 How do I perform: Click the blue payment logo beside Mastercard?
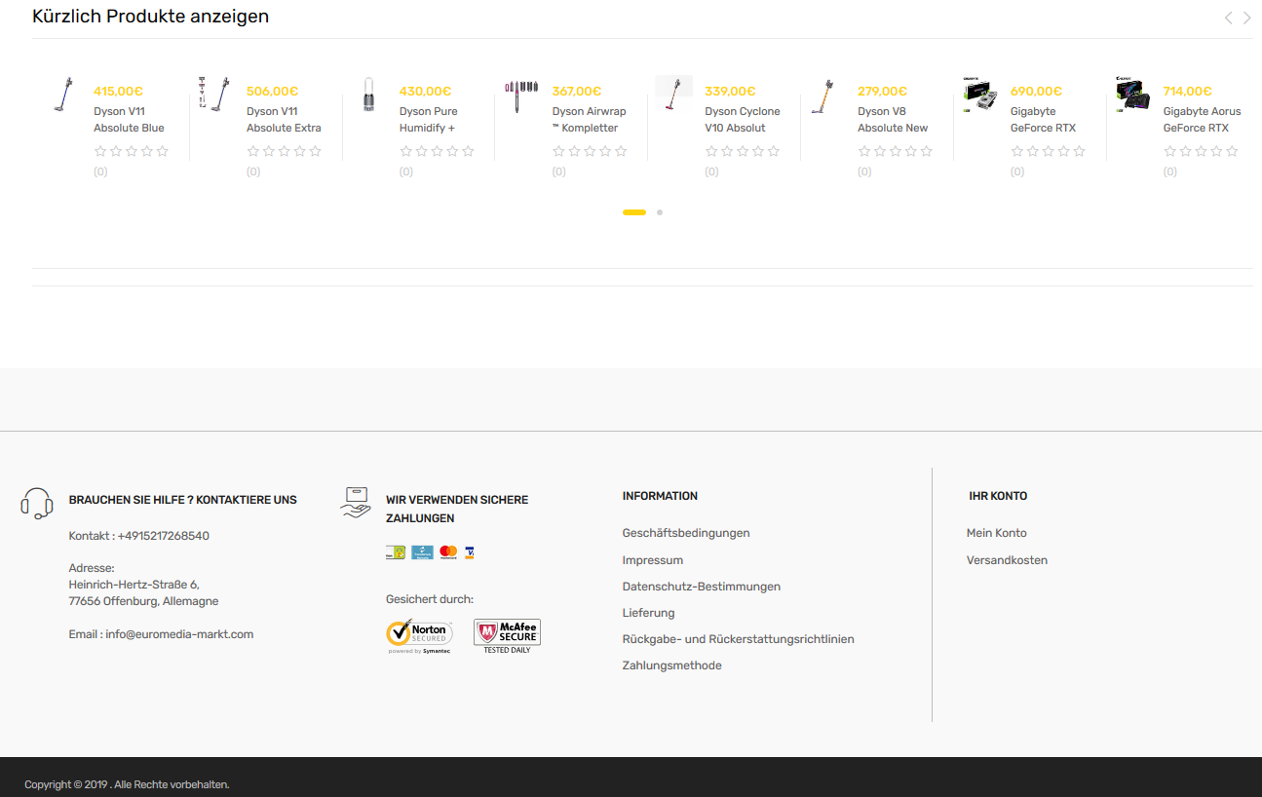pos(422,552)
